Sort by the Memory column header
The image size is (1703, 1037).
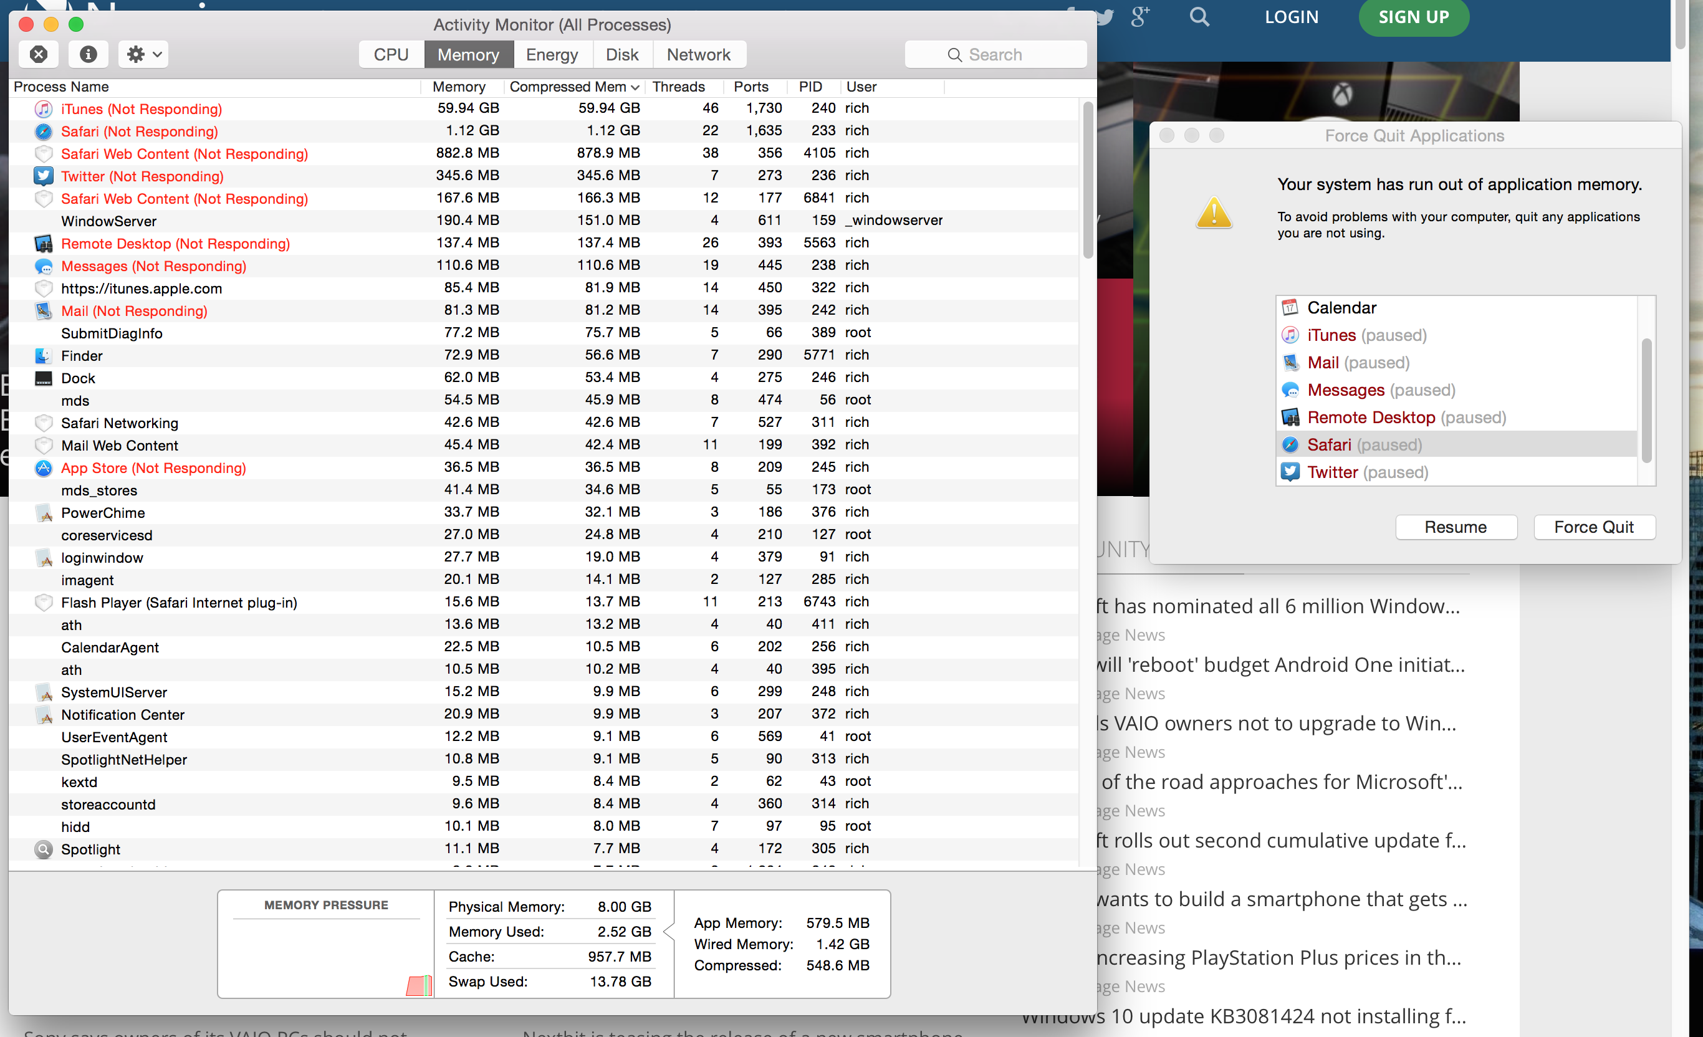(x=459, y=87)
